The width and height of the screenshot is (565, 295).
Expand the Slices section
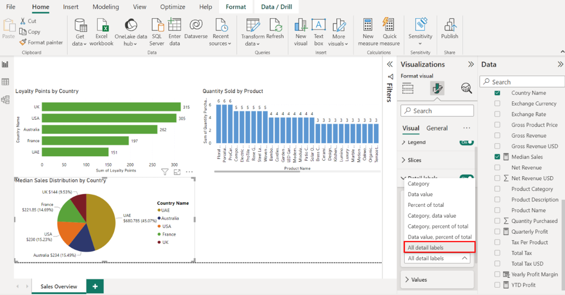414,160
